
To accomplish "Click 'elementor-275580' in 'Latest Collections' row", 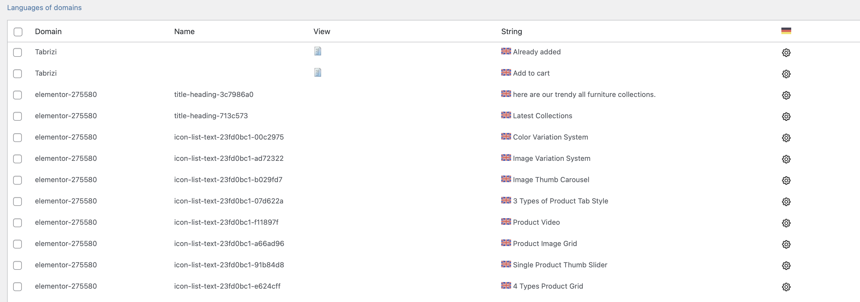I will coord(66,116).
